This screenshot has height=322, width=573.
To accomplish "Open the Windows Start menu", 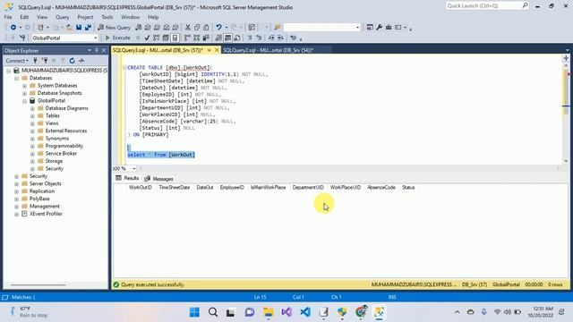I will pos(194,312).
